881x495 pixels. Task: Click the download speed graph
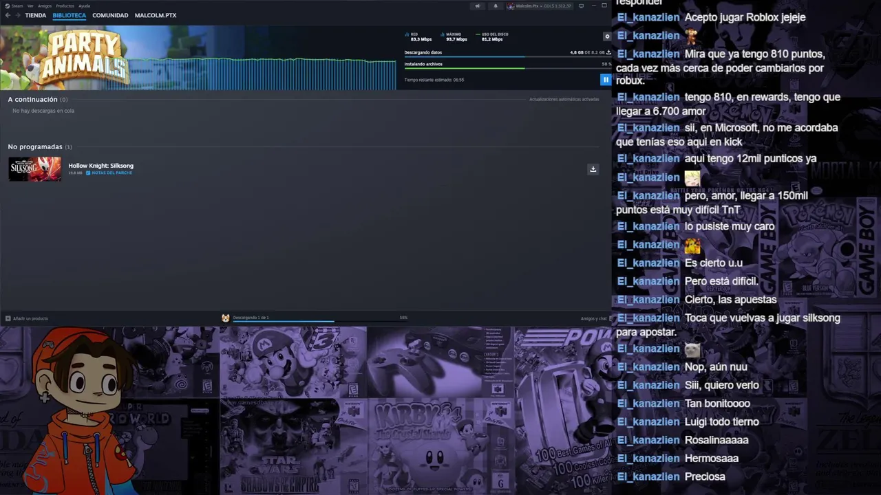pos(262,74)
